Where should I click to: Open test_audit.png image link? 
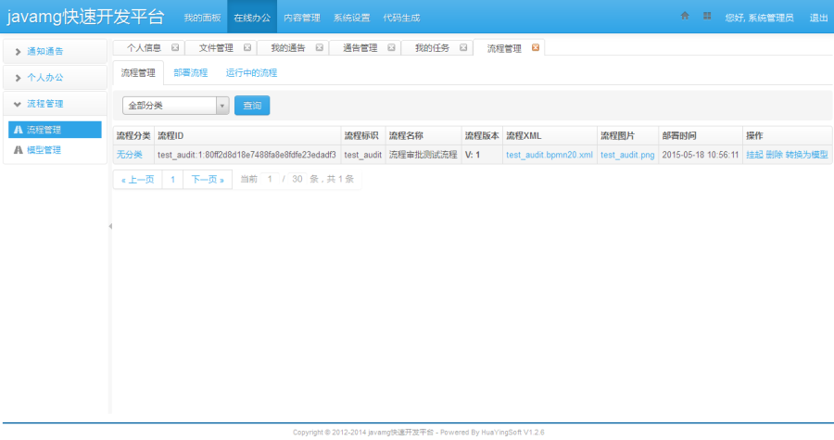[x=627, y=155]
